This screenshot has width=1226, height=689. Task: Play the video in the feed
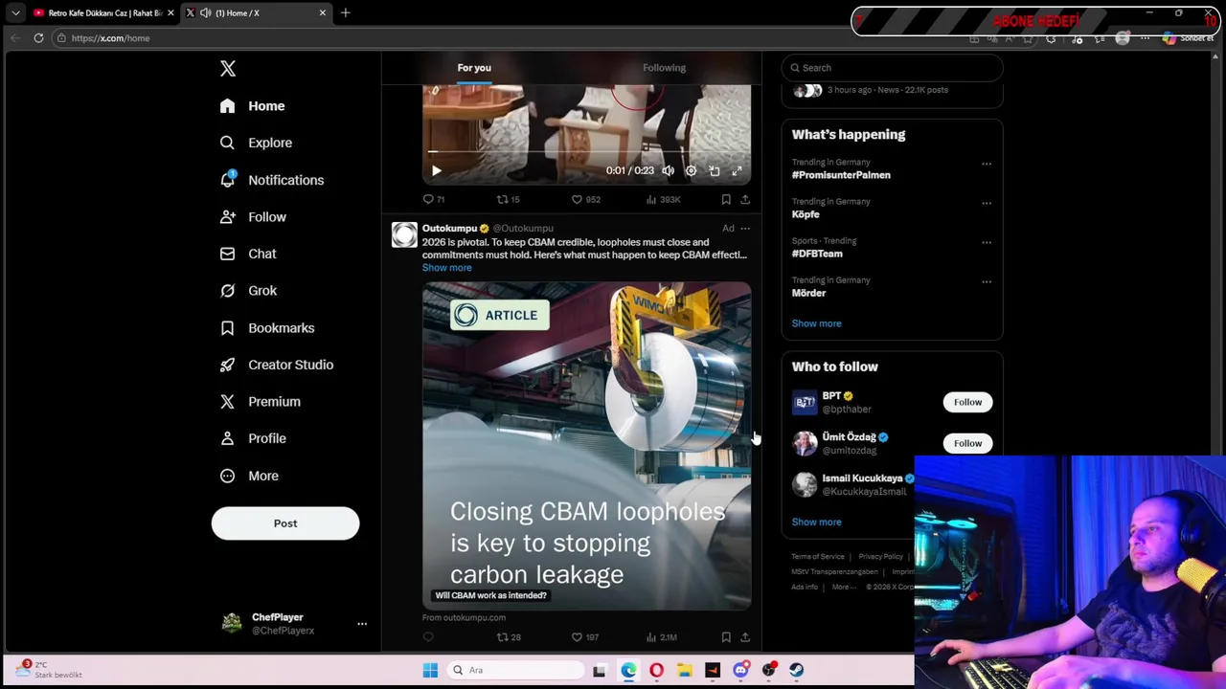[x=436, y=171]
